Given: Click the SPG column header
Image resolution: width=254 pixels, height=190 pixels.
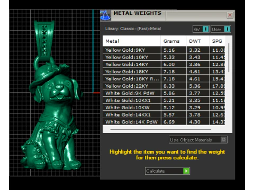Looking at the screenshot, I should pyautogui.click(x=217, y=41).
